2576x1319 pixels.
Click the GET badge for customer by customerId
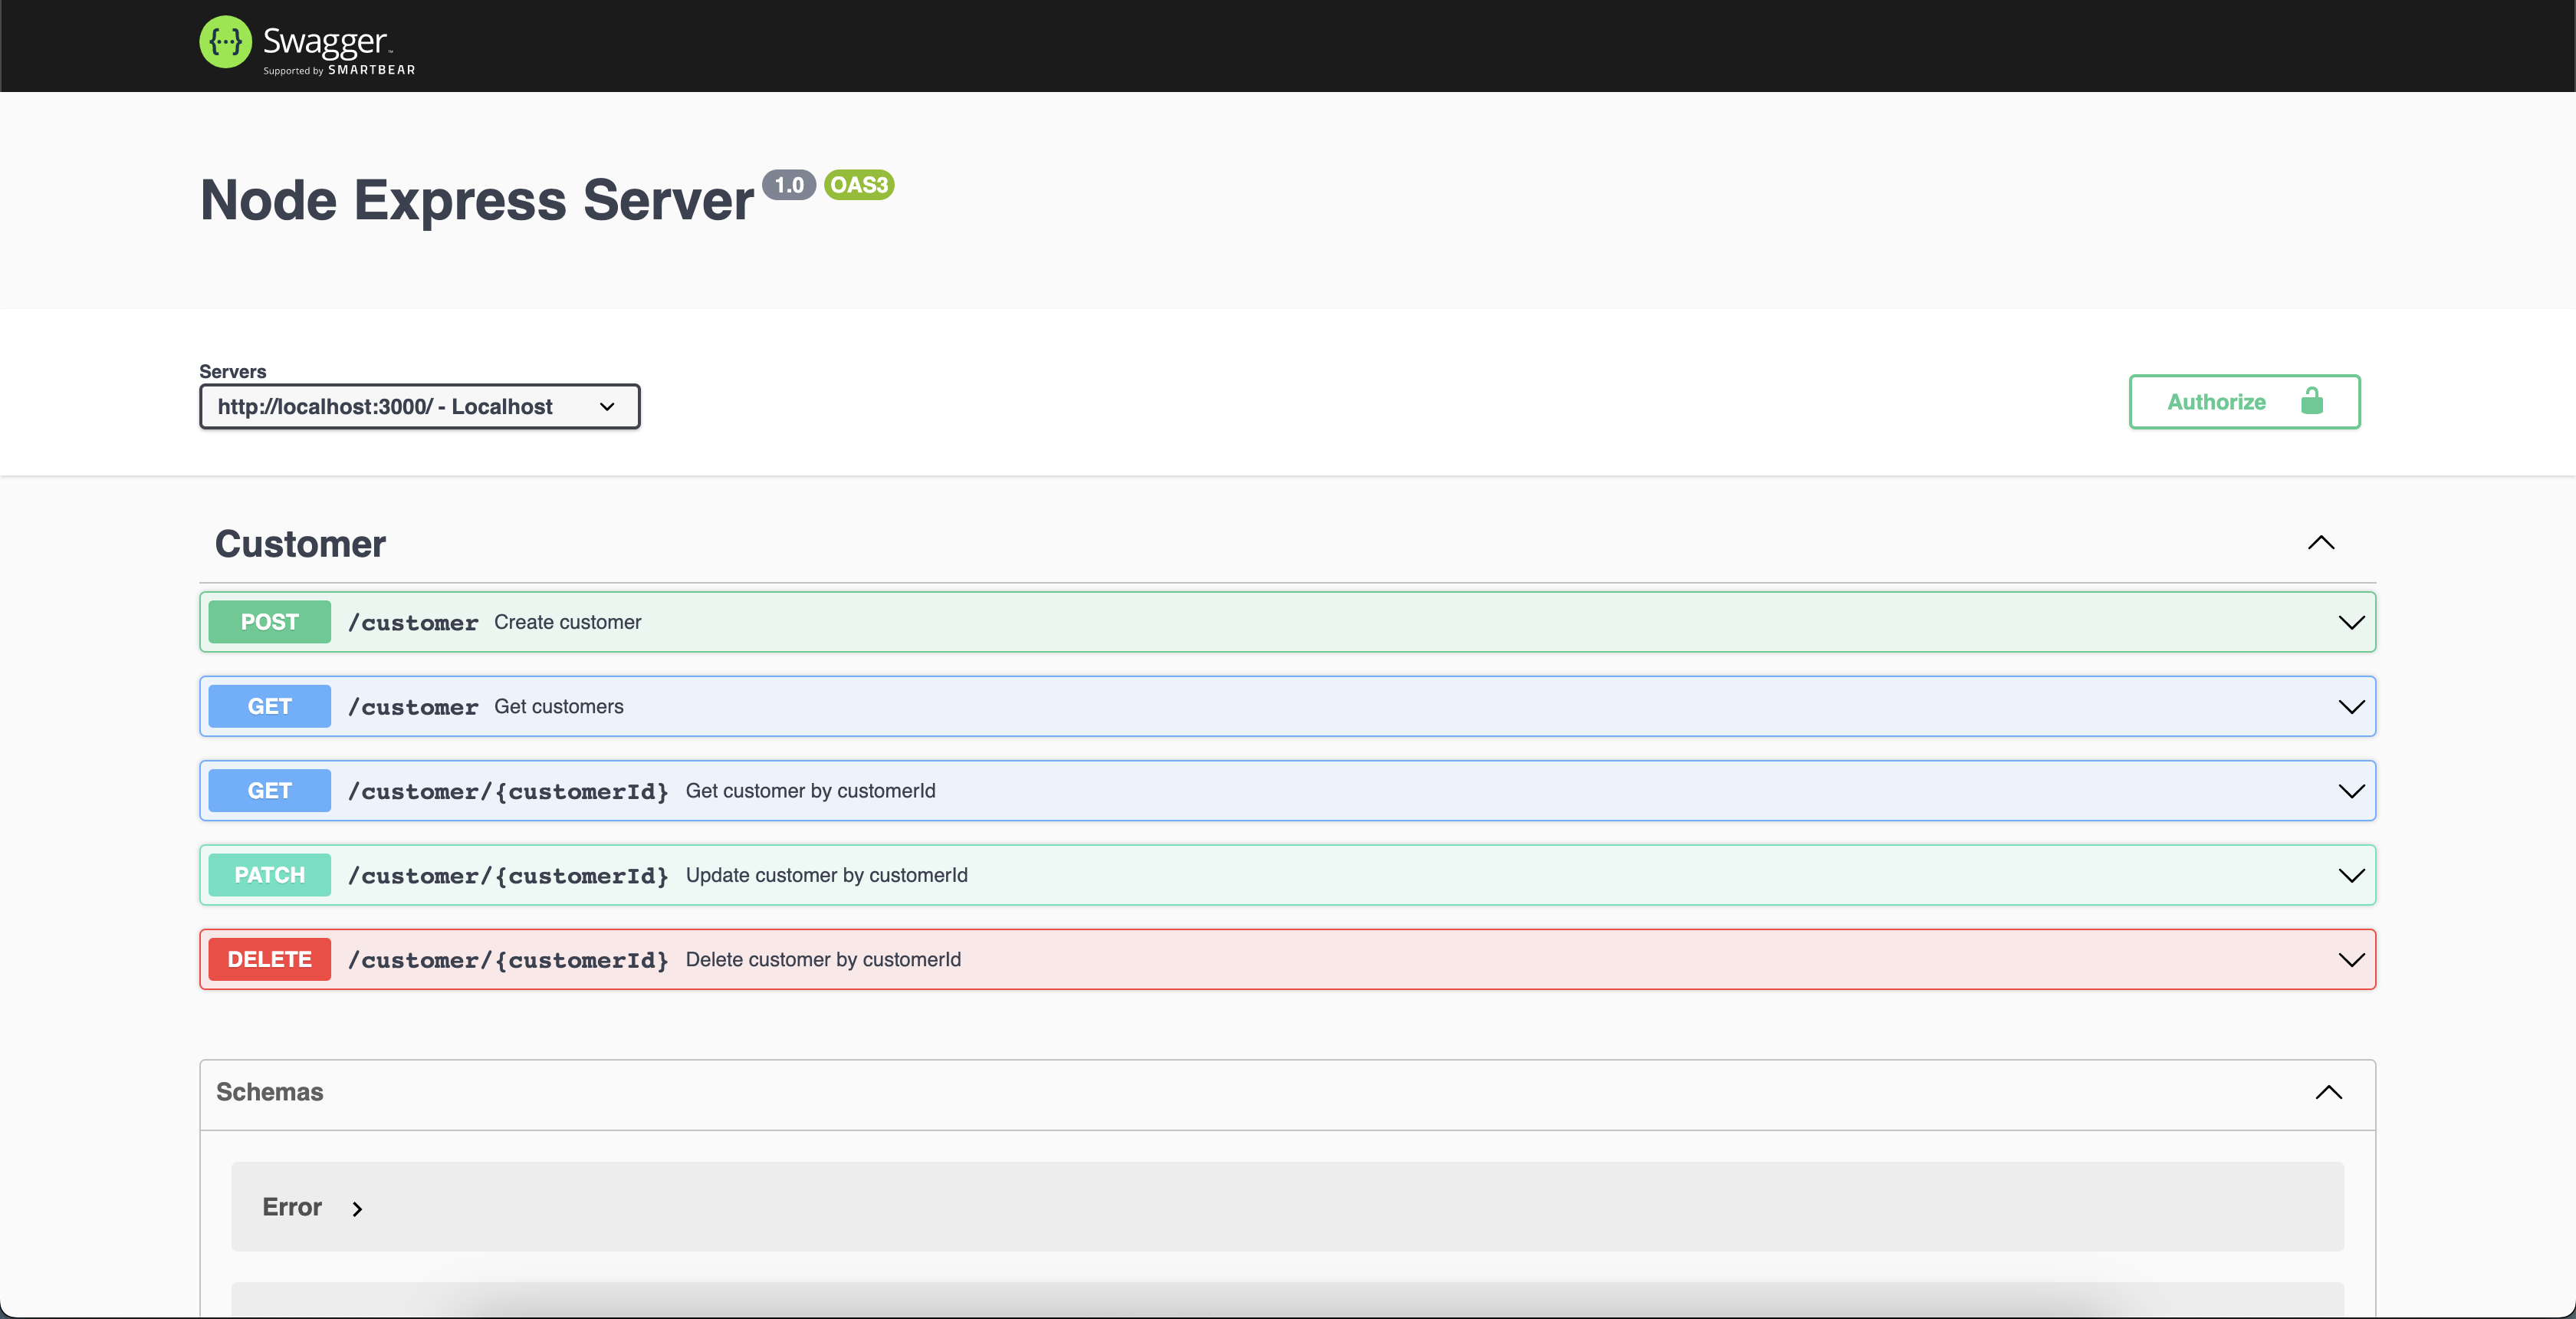tap(269, 791)
